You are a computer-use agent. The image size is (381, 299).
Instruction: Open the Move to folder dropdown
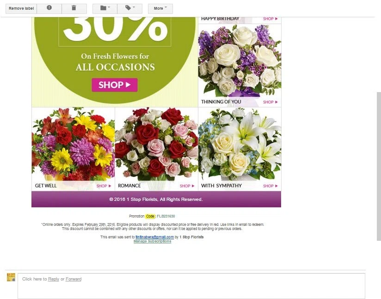(x=104, y=8)
